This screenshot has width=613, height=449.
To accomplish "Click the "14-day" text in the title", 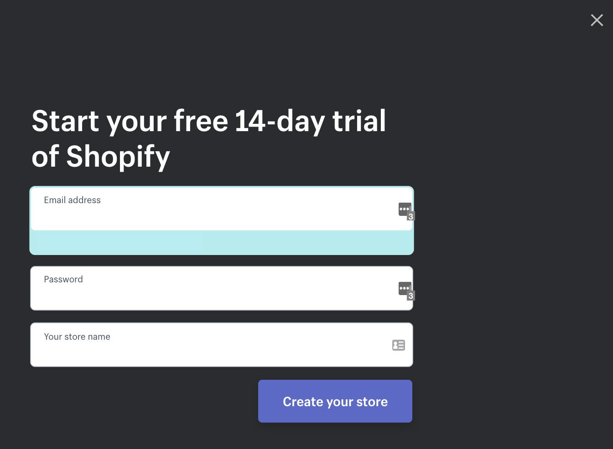I will point(280,122).
